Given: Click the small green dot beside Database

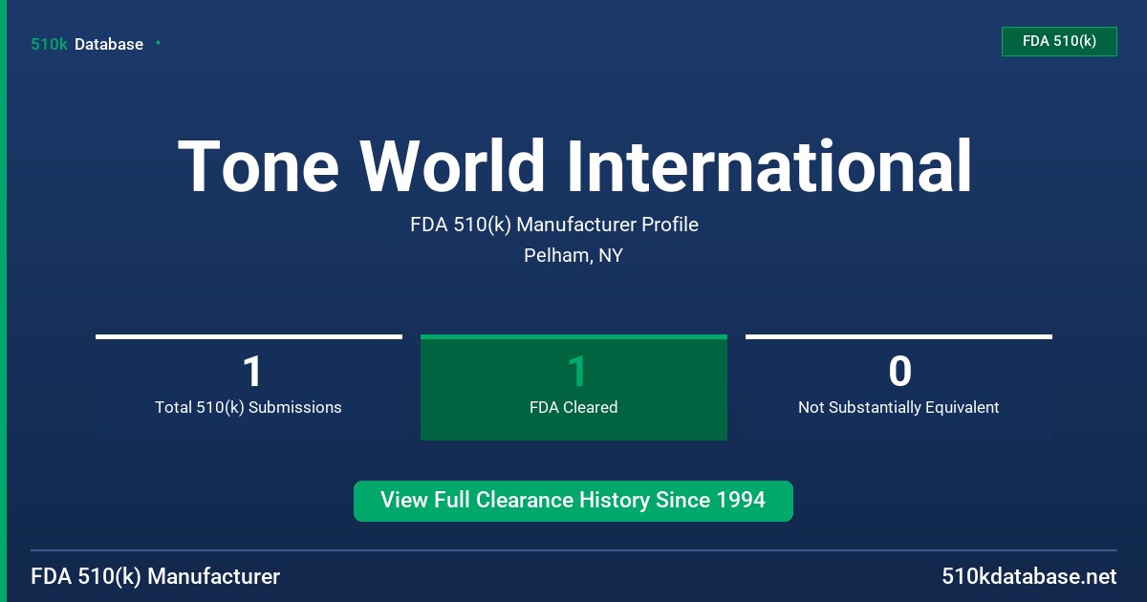Looking at the screenshot, I should click(158, 43).
